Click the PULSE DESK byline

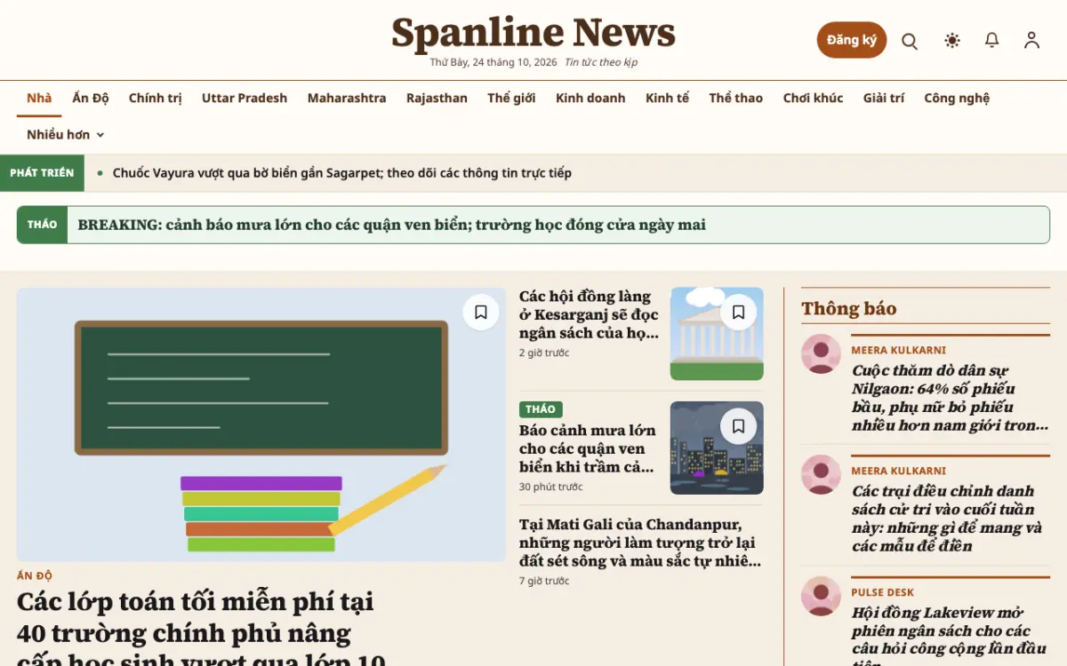(883, 592)
